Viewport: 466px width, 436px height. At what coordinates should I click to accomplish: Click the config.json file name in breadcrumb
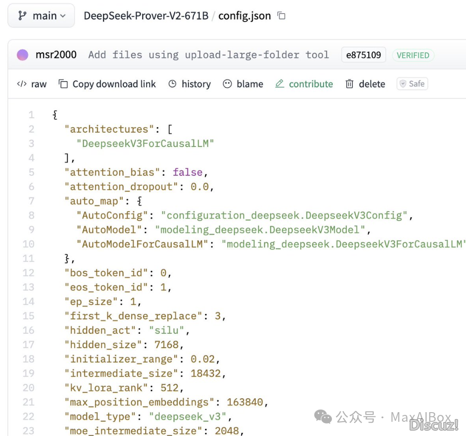point(244,16)
